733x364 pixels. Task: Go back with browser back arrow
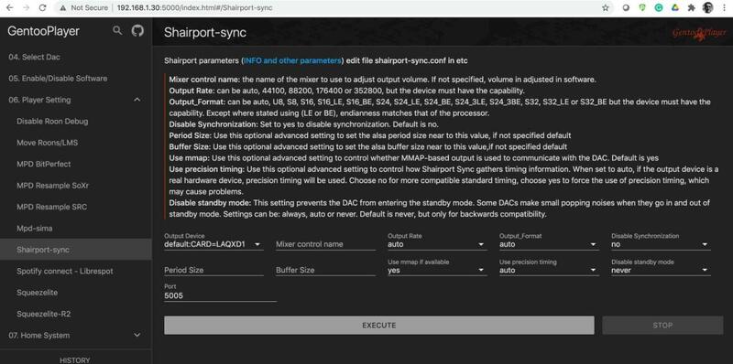pos(10,8)
